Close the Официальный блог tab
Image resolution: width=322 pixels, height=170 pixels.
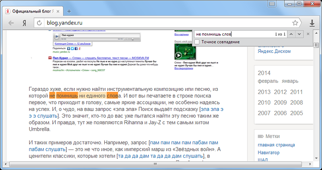tap(58, 12)
